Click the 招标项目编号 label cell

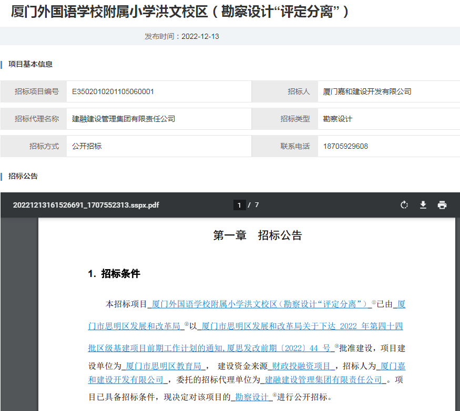(x=34, y=91)
